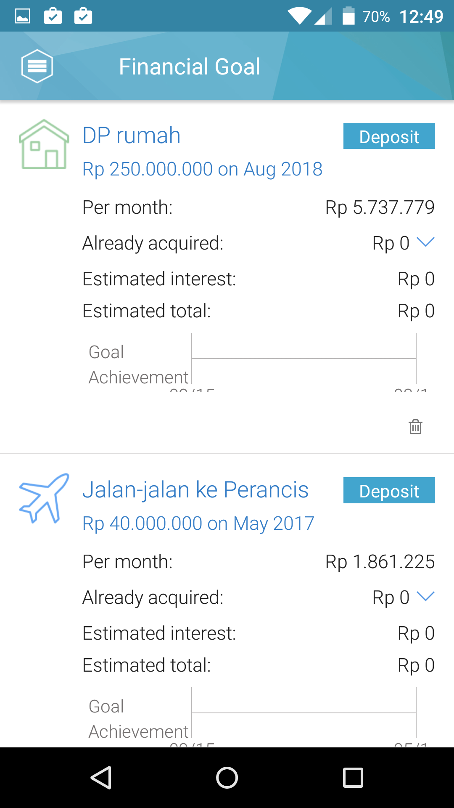Open the recent apps overview
This screenshot has width=454, height=808.
[x=353, y=777]
